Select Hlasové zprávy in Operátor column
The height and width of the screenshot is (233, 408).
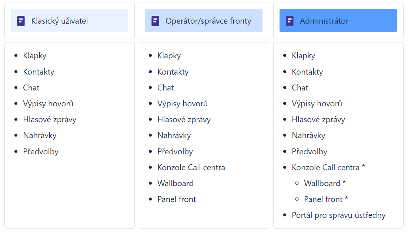[184, 120]
